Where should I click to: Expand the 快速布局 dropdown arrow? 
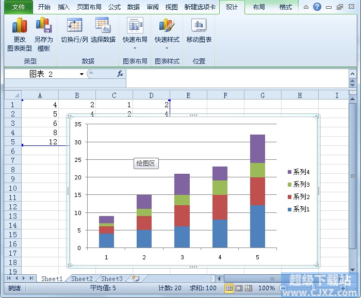pyautogui.click(x=135, y=48)
